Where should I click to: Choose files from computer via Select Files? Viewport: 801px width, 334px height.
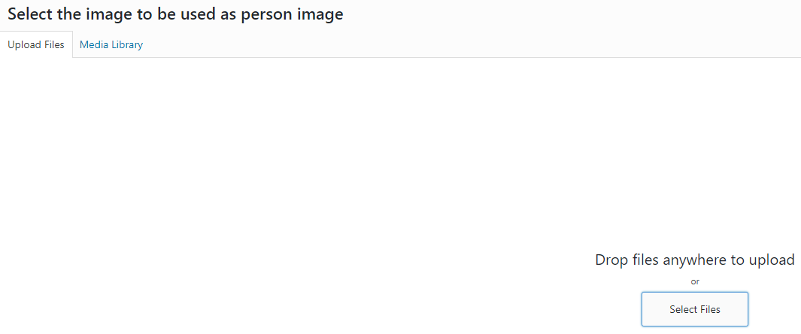(x=695, y=309)
